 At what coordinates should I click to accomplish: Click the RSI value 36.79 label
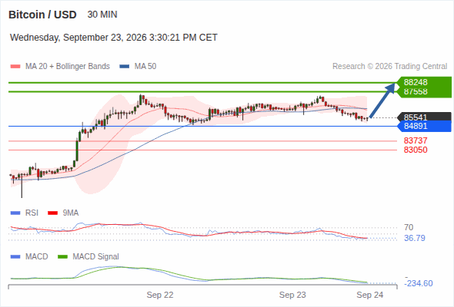[415, 238]
